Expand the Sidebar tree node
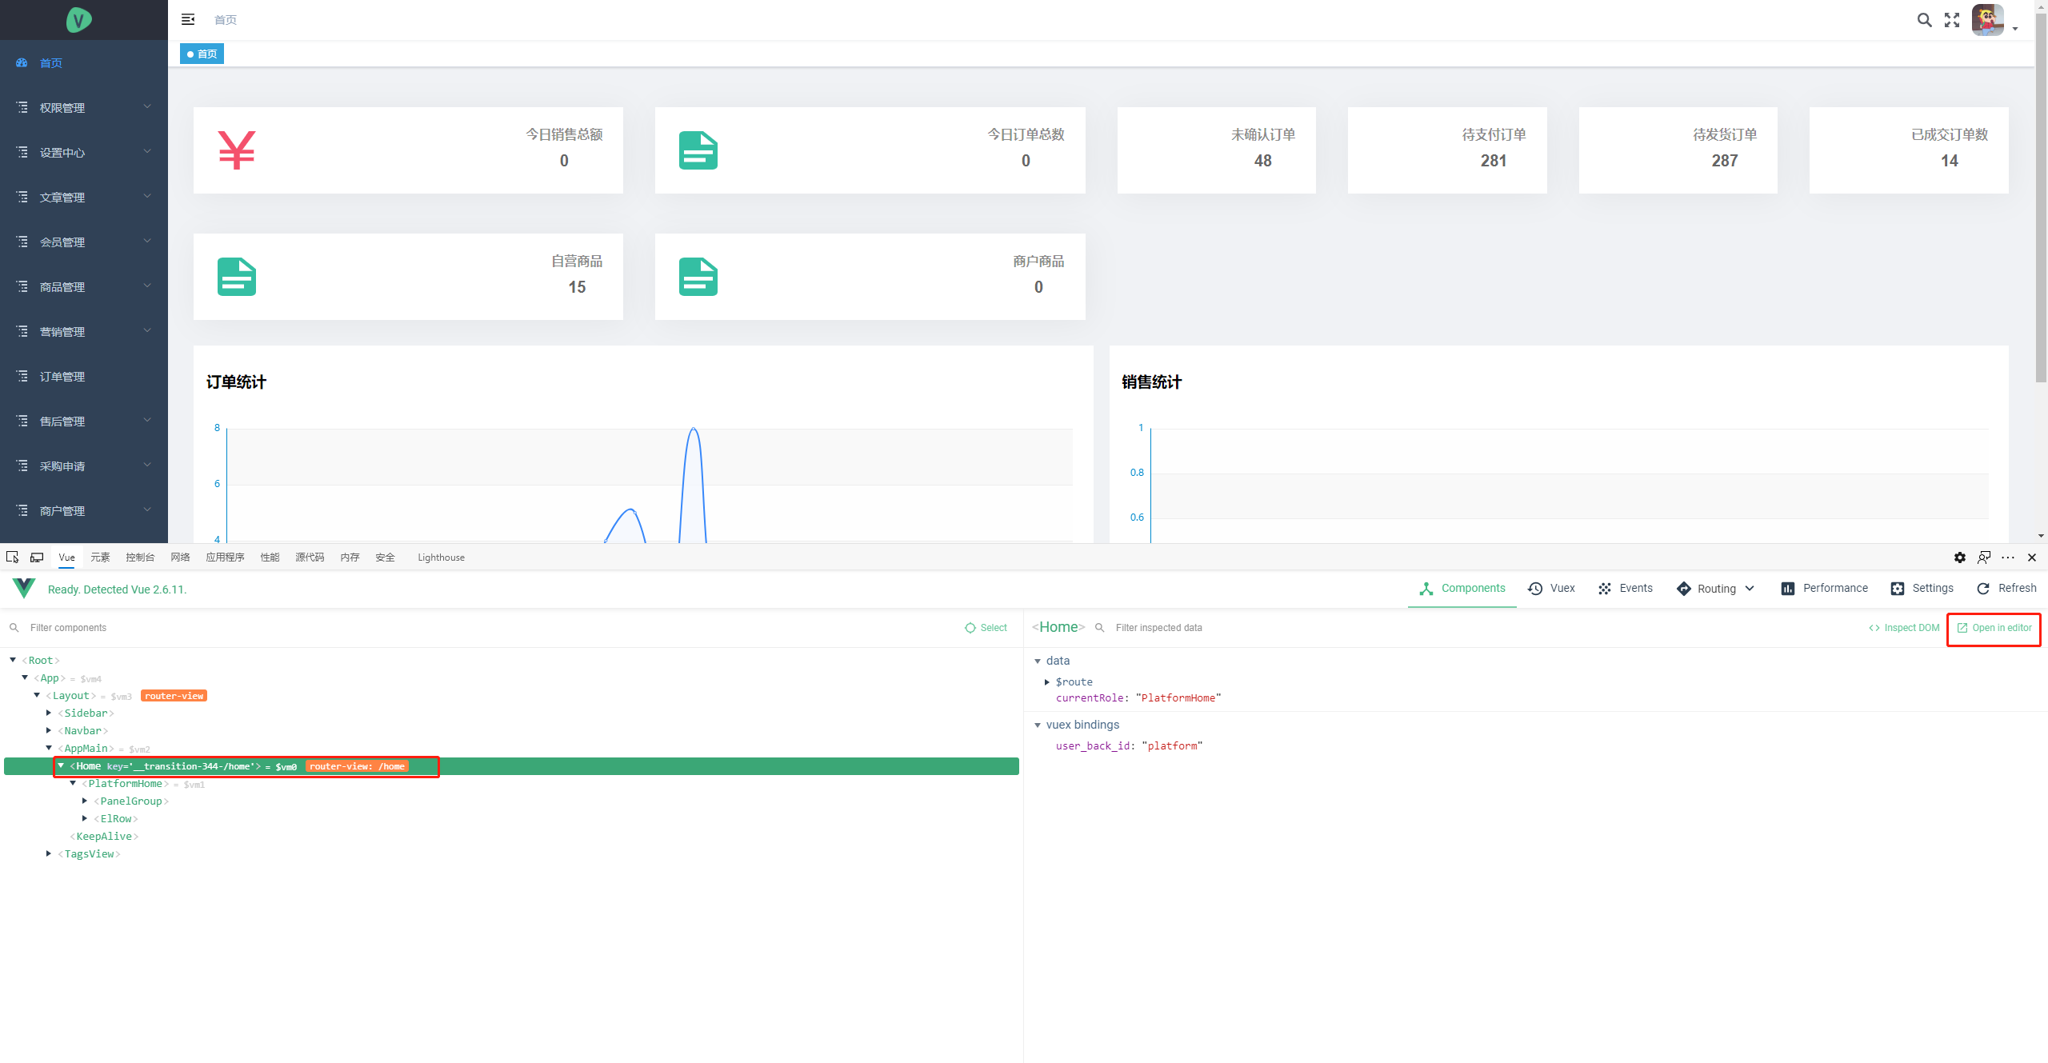The image size is (2048, 1063). pos(49,713)
